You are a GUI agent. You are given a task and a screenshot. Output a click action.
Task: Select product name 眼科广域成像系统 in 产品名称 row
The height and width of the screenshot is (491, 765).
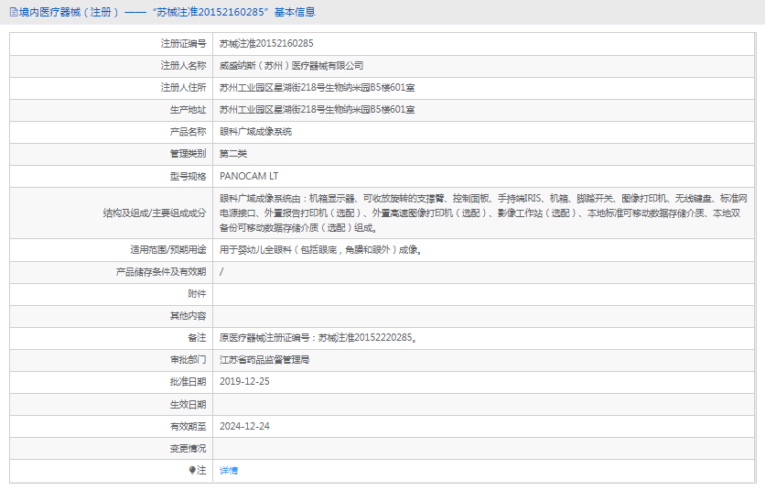click(255, 131)
